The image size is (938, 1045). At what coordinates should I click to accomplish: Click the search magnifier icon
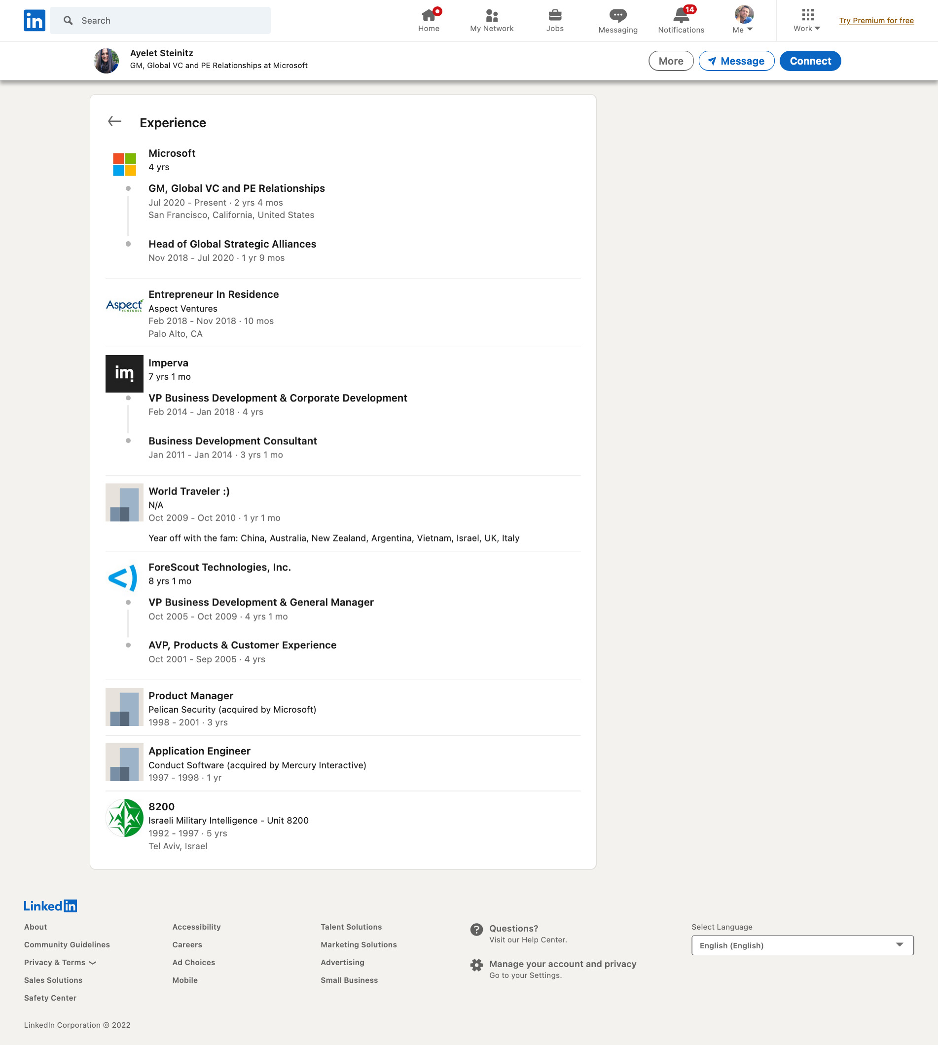68,21
